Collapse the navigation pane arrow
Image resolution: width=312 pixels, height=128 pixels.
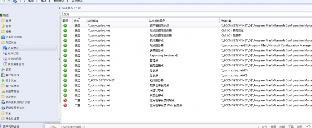(x=59, y=8)
